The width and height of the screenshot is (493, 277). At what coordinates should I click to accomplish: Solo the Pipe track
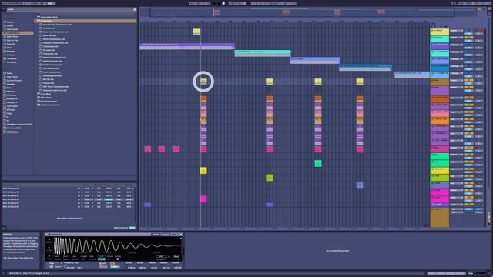click(x=476, y=176)
